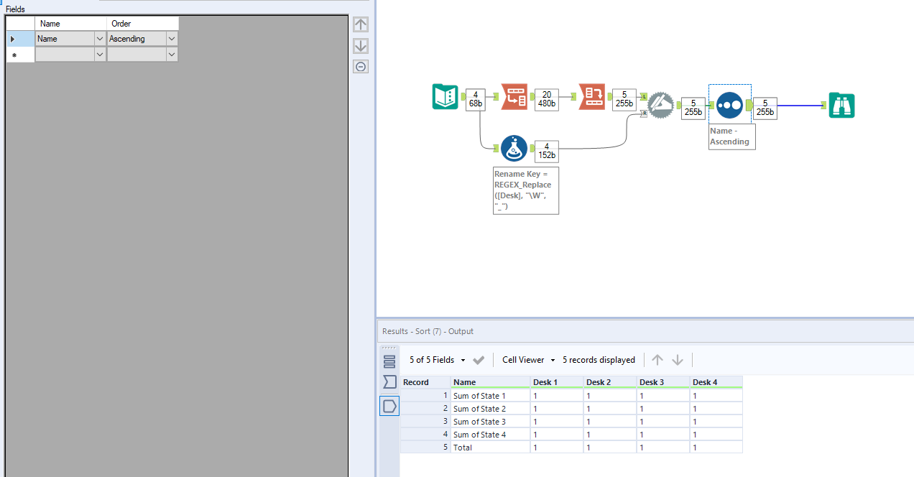Click the down record navigation arrow in Results
914x477 pixels.
[678, 359]
